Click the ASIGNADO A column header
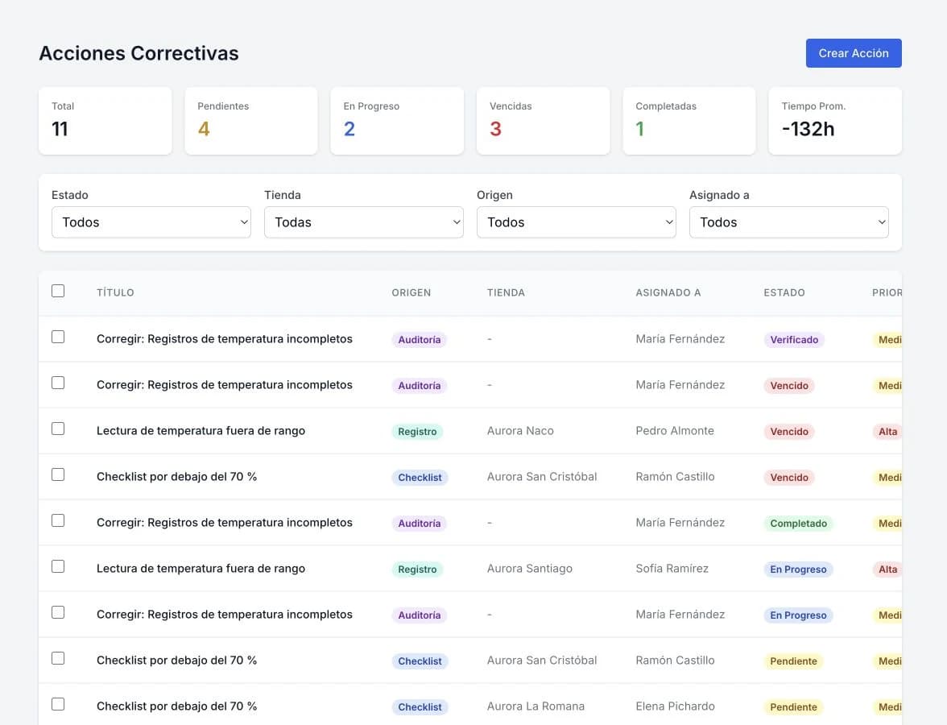The width and height of the screenshot is (947, 725). point(668,292)
